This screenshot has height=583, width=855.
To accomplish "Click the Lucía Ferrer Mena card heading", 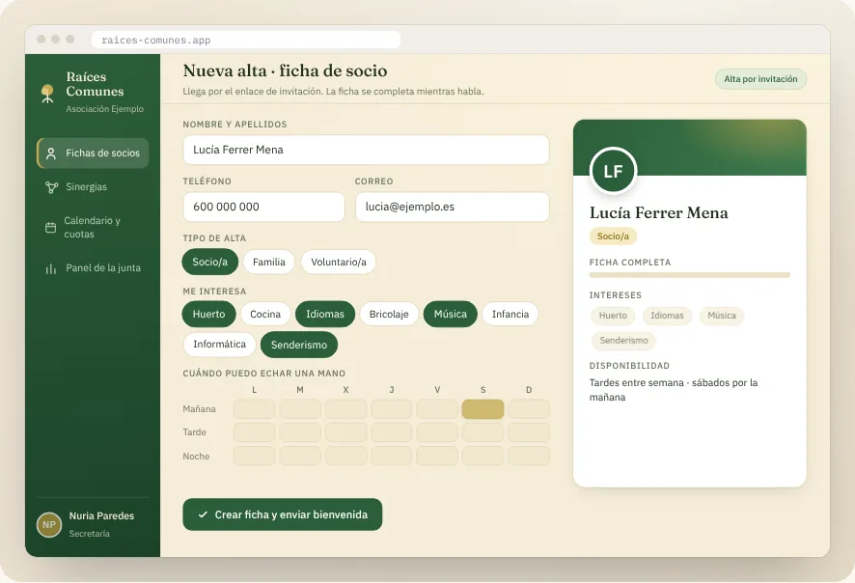I will pyautogui.click(x=659, y=212).
